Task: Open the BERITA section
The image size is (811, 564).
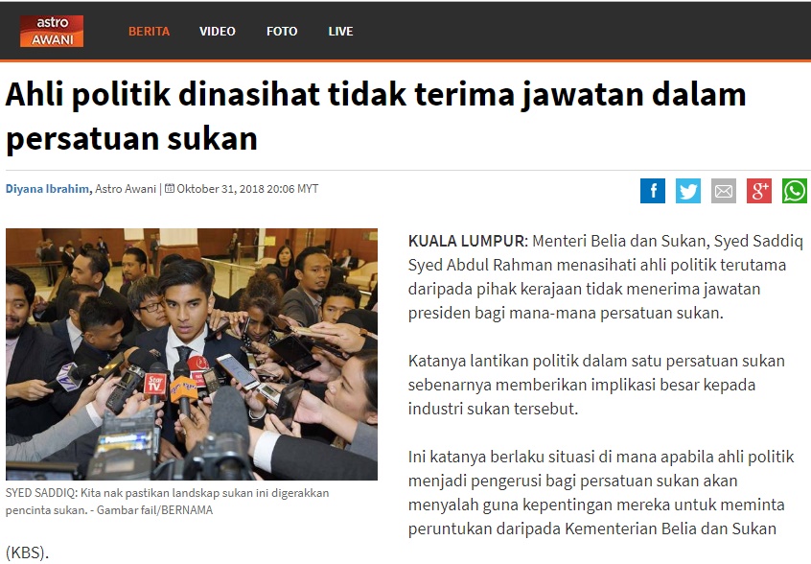Action: [149, 32]
